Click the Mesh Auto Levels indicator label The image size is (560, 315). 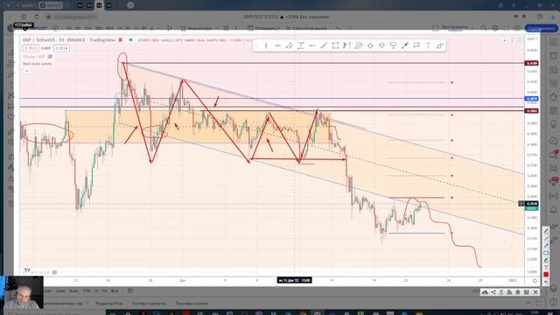37,64
